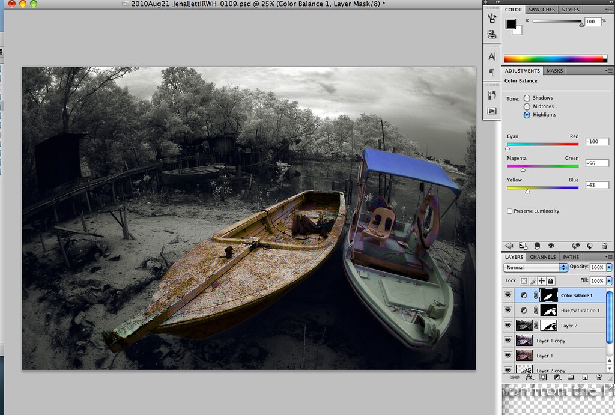The image size is (615, 415).
Task: Open the Fill slider dropdown arrow
Action: (x=609, y=281)
